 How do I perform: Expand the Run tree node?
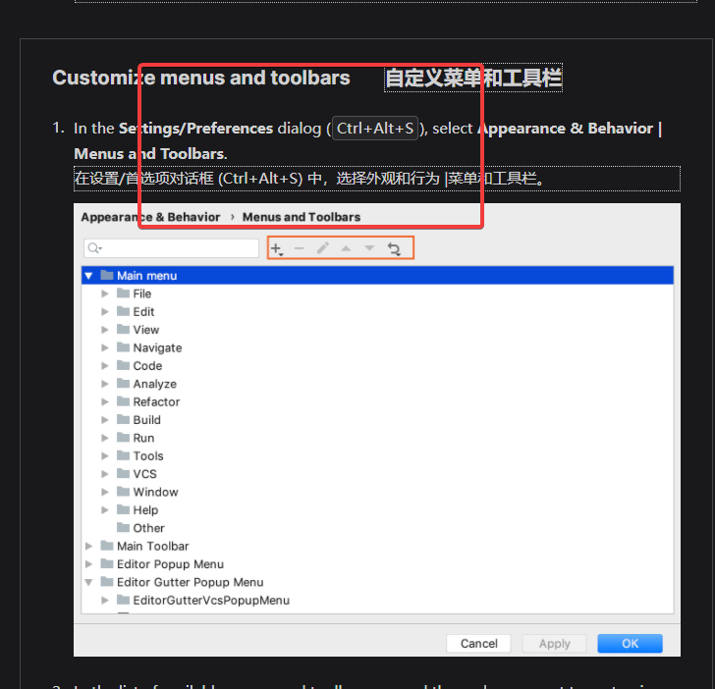pyautogui.click(x=105, y=438)
